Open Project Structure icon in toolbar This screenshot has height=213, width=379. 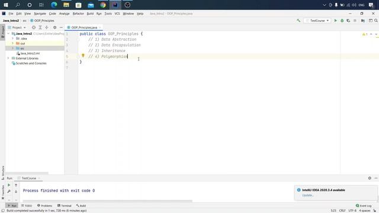(363, 21)
